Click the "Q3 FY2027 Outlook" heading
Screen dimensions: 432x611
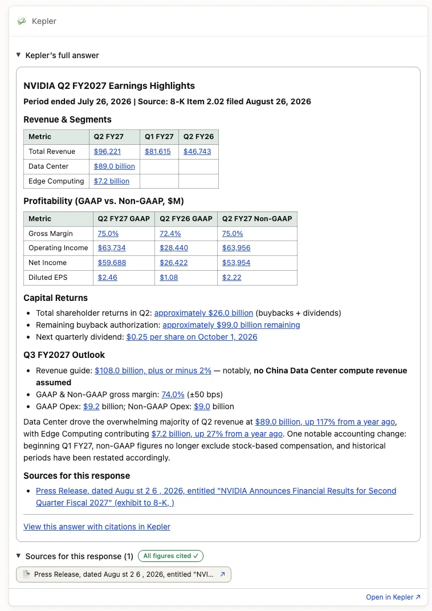[x=64, y=355]
